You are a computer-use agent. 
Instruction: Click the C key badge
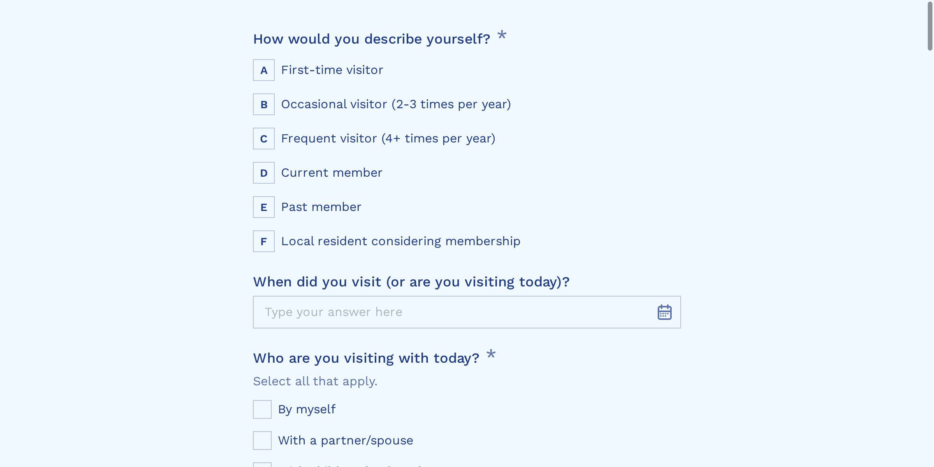click(x=263, y=138)
